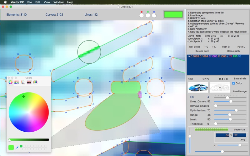Click the green color well in toolbar
The image size is (250, 156).
[x=173, y=14]
